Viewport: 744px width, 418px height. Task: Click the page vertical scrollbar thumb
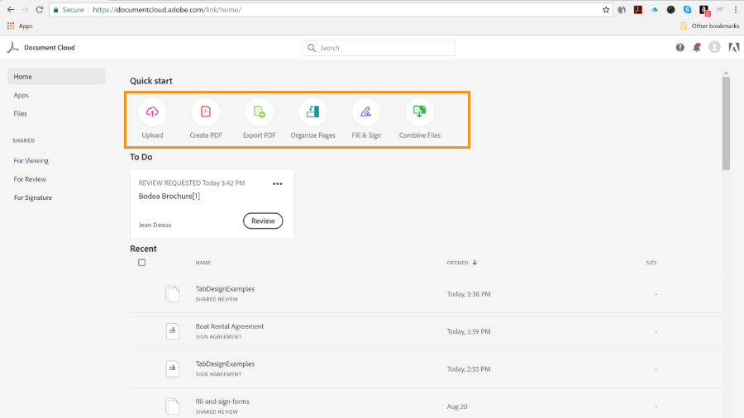(x=726, y=123)
